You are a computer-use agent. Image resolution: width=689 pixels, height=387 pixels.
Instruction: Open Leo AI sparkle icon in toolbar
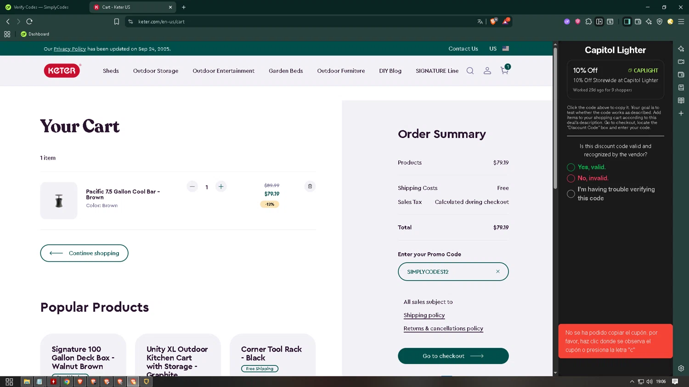[649, 22]
